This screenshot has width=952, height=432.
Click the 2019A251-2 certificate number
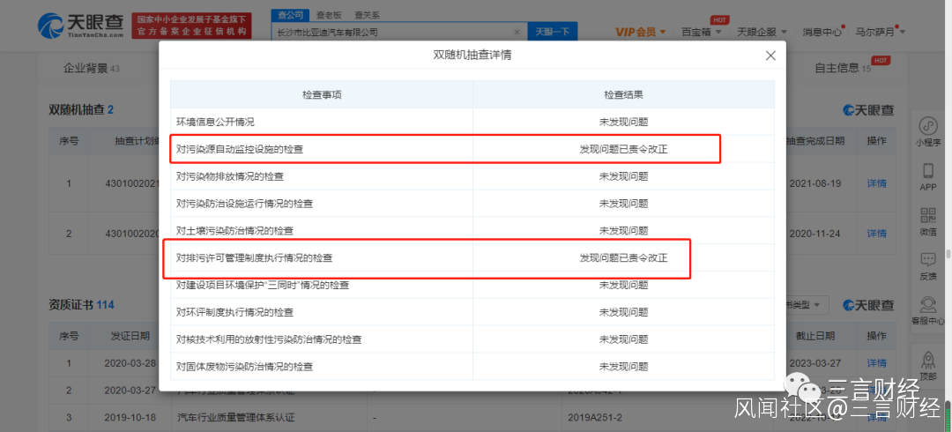594,417
